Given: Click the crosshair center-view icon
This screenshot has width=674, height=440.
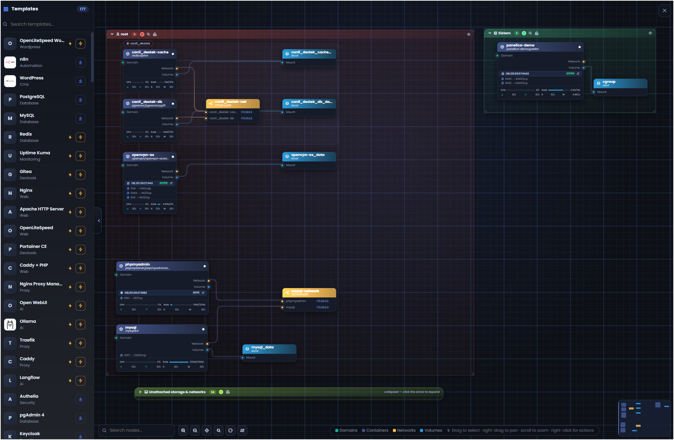Looking at the screenshot, I should click(x=207, y=430).
